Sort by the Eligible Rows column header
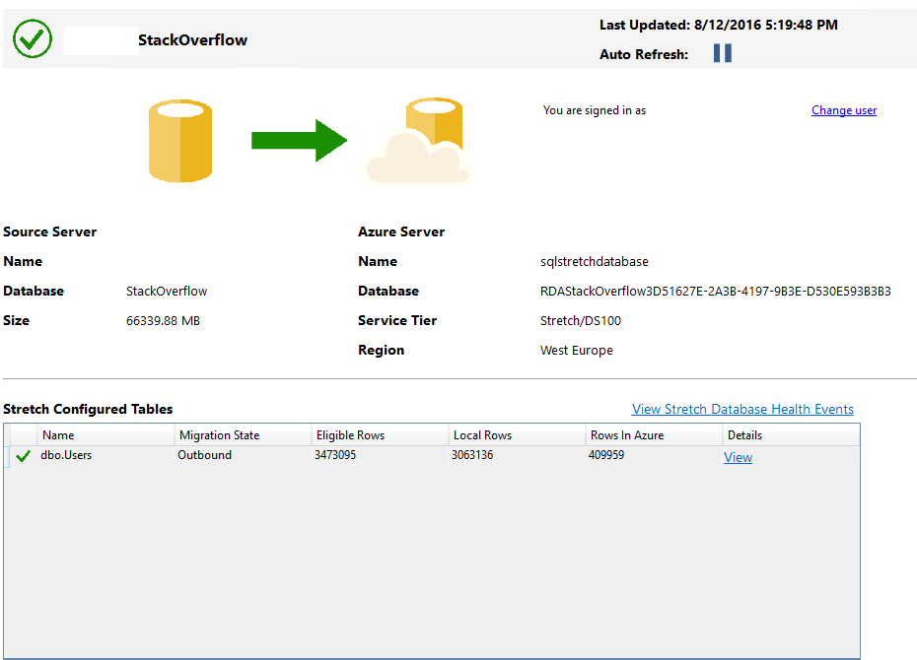917x660 pixels. click(x=380, y=435)
